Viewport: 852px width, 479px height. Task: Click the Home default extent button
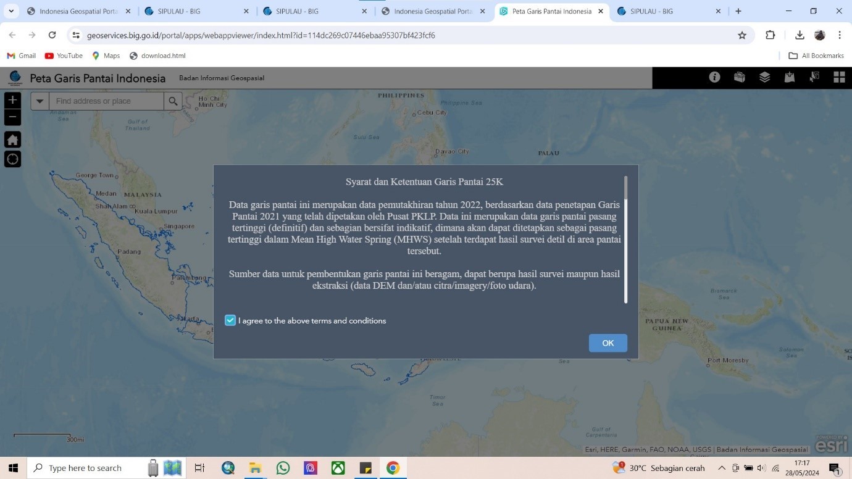click(12, 140)
